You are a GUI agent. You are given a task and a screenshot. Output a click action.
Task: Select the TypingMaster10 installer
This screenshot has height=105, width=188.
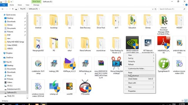click(x=164, y=65)
